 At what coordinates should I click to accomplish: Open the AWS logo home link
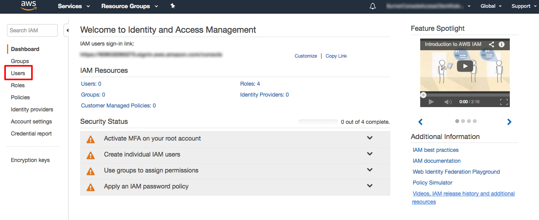coord(28,5)
